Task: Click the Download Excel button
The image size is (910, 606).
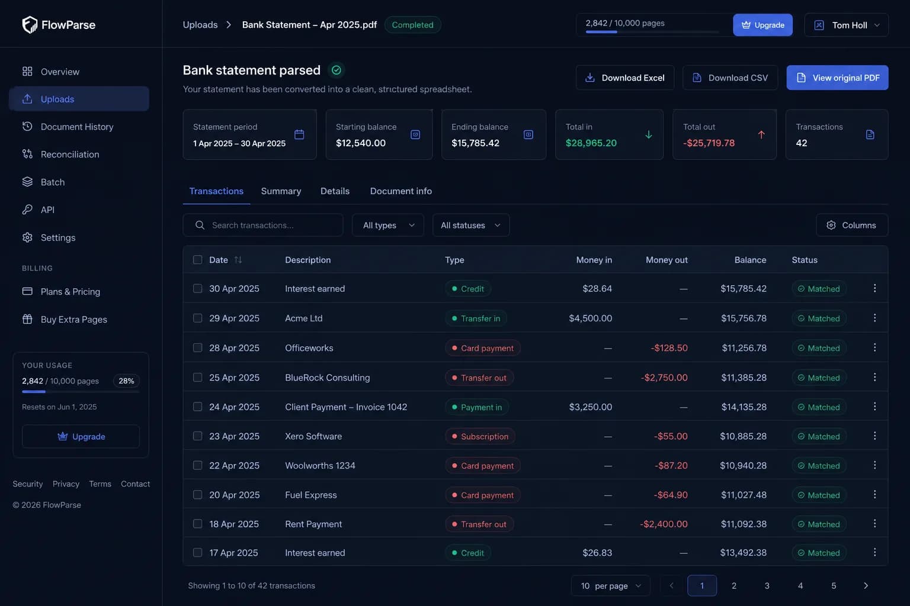Action: pyautogui.click(x=625, y=78)
